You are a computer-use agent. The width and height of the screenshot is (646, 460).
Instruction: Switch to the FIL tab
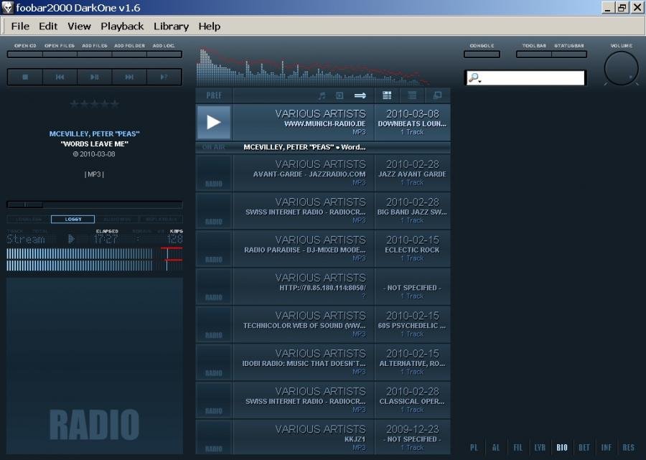pos(518,448)
